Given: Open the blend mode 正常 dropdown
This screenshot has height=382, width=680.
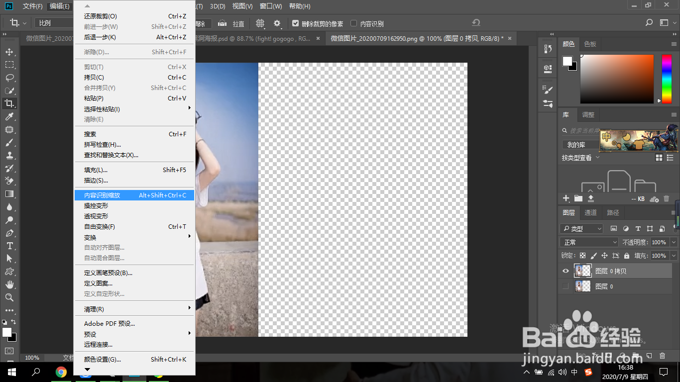Looking at the screenshot, I should [589, 242].
